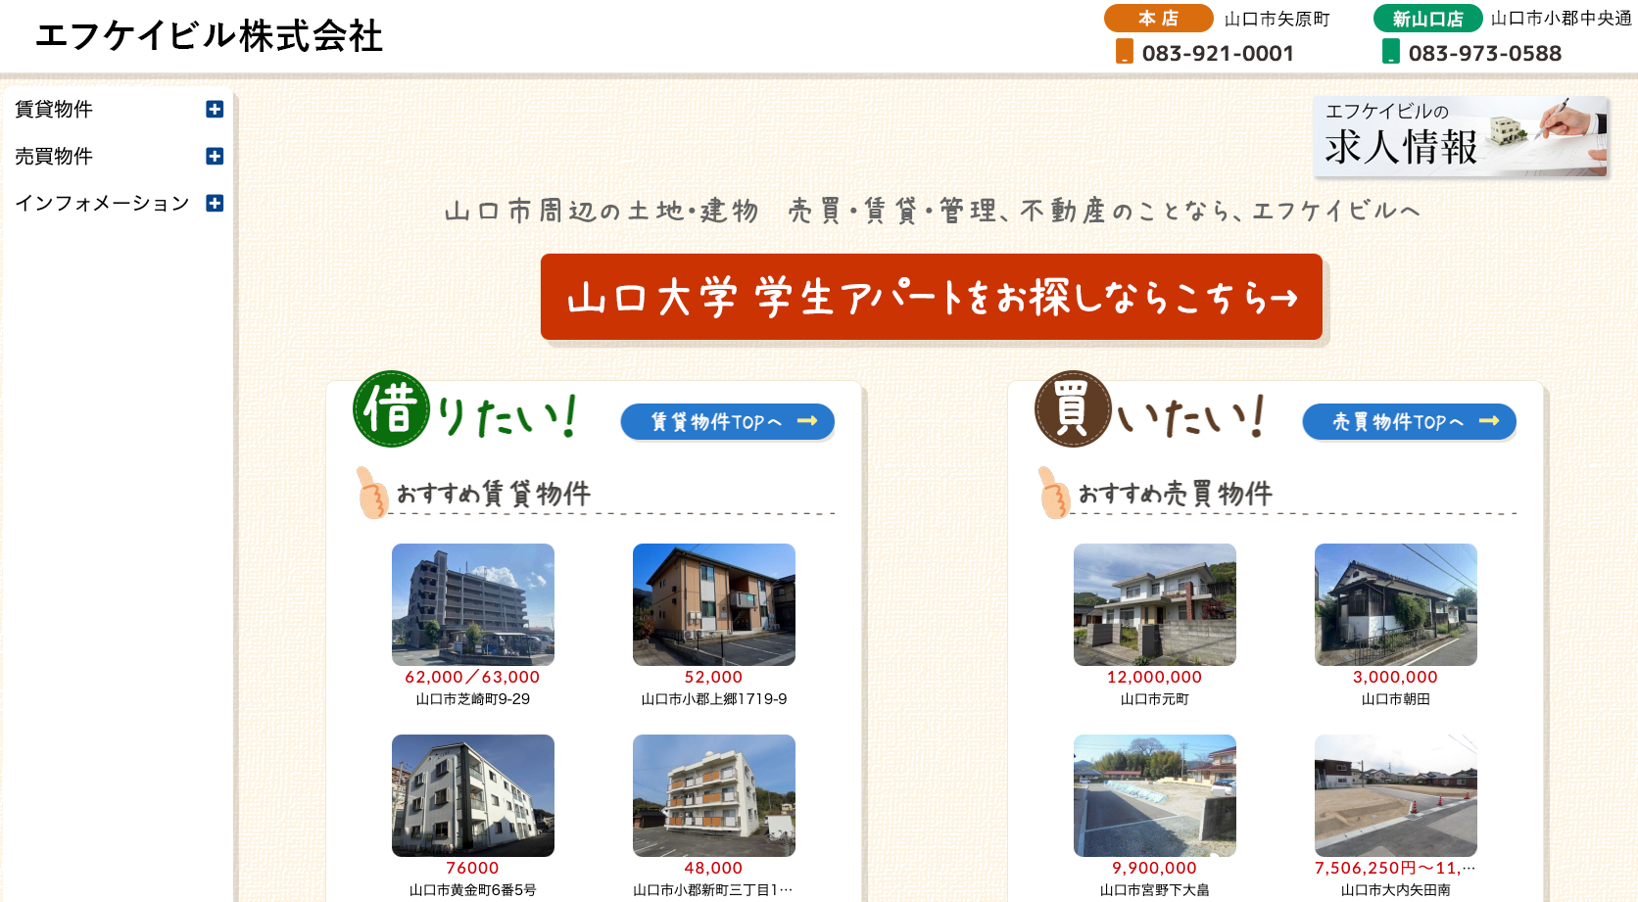This screenshot has width=1638, height=902.
Task: Open the 山口大学 student apartment banner
Action: pyautogui.click(x=931, y=297)
